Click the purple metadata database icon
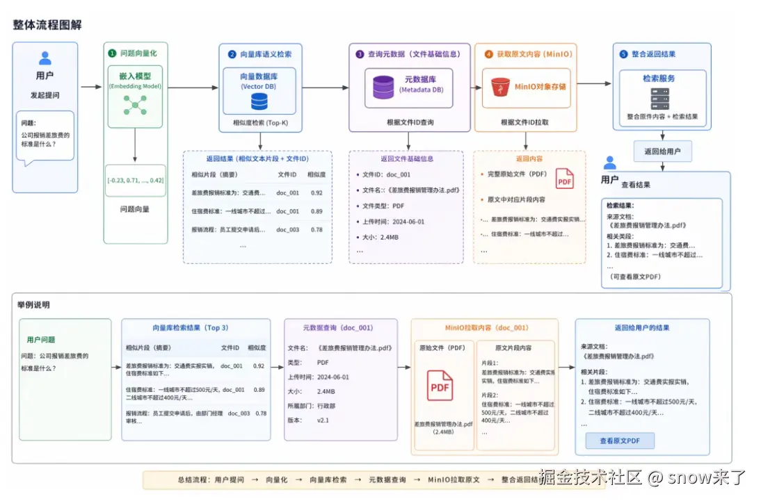761x501 pixels. click(383, 88)
